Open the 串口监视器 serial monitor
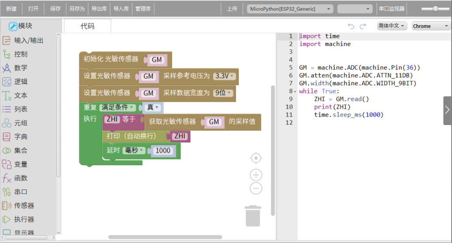 (x=392, y=9)
